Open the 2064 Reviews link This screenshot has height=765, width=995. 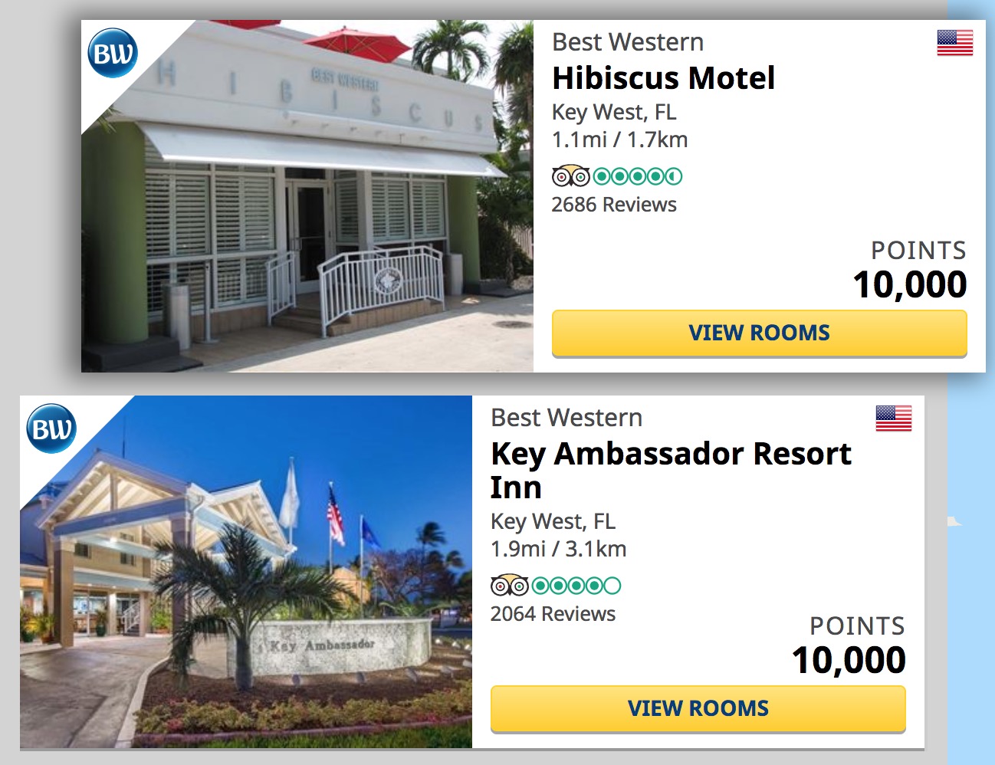click(x=553, y=614)
